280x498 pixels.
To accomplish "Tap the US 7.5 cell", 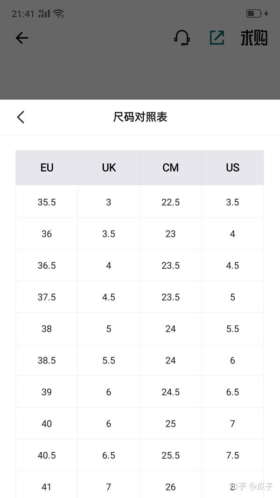I will coord(233,455).
